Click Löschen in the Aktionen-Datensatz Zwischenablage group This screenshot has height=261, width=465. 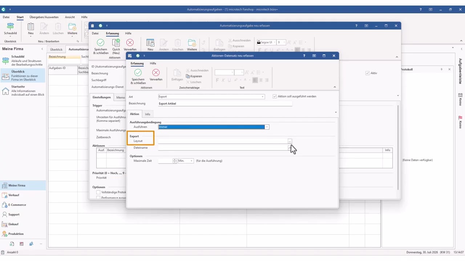pyautogui.click(x=193, y=82)
